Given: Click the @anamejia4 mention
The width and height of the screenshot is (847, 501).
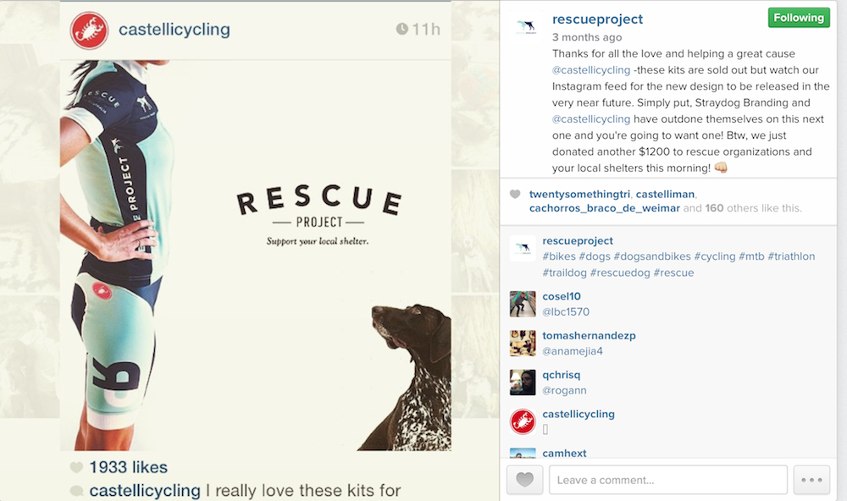Looking at the screenshot, I should tap(573, 350).
